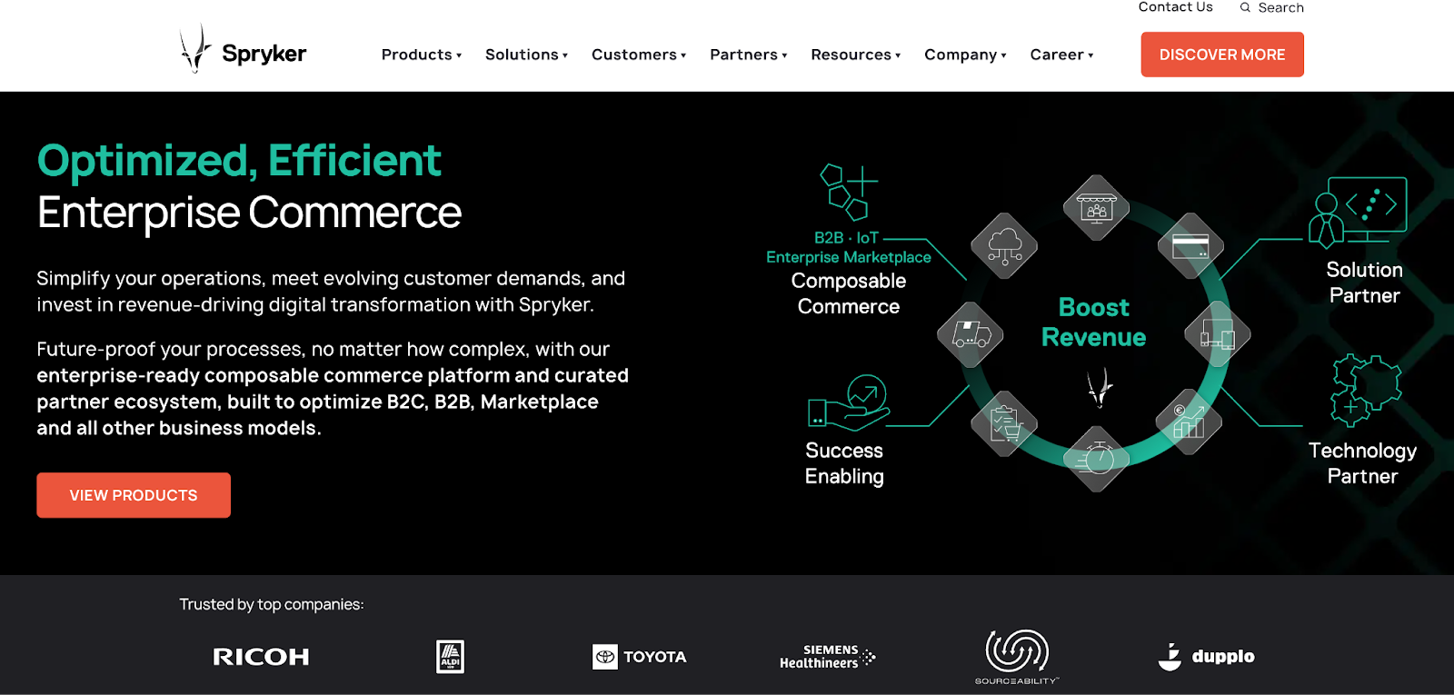Click the cloud network diamond icon
The height and width of the screenshot is (695, 1454).
pos(1004,246)
